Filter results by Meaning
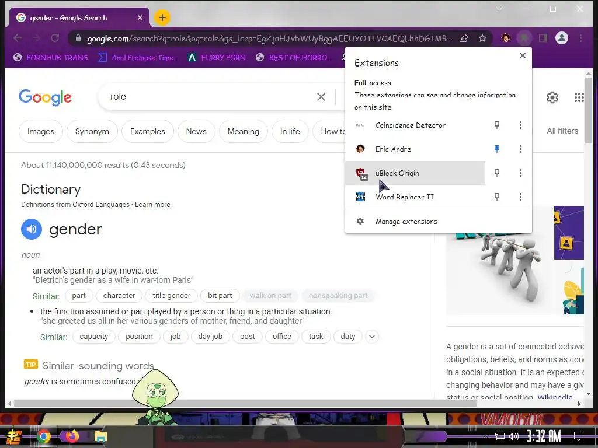This screenshot has height=448, width=598. (244, 131)
